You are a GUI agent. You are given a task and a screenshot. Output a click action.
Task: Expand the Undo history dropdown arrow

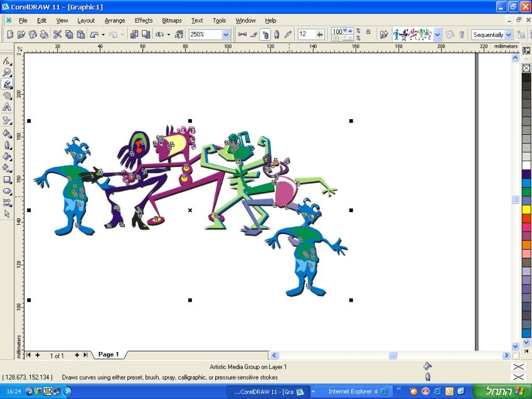coord(103,35)
